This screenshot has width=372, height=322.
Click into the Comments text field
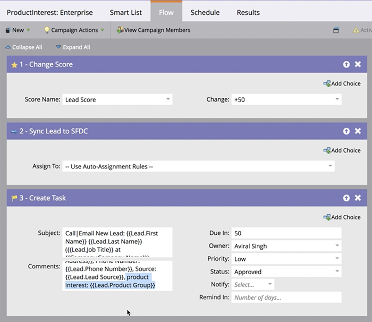click(117, 275)
